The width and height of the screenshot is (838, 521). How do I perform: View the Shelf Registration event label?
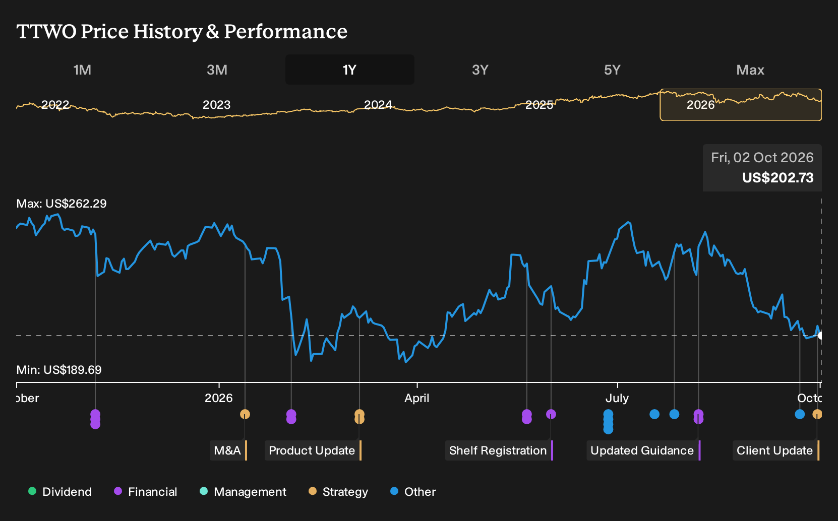499,450
